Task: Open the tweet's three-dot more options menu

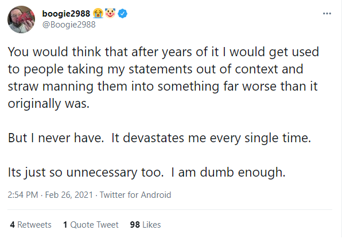Action: pos(327,14)
